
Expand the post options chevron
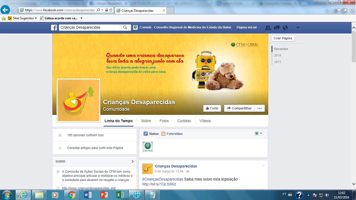coord(263,166)
